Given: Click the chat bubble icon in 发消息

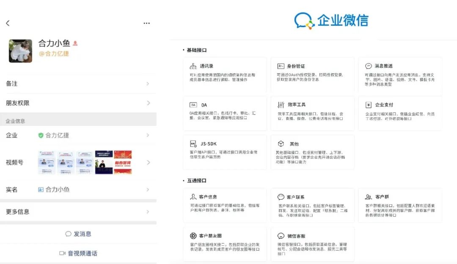Looking at the screenshot, I should point(68,234).
